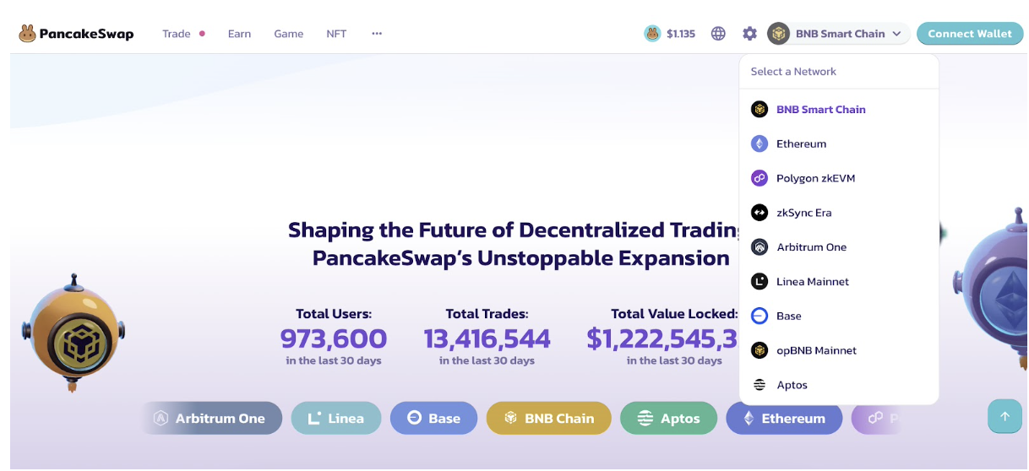Viewport: 1029px width, 471px height.
Task: Click the gold BNB Chain pill button
Action: click(x=549, y=419)
